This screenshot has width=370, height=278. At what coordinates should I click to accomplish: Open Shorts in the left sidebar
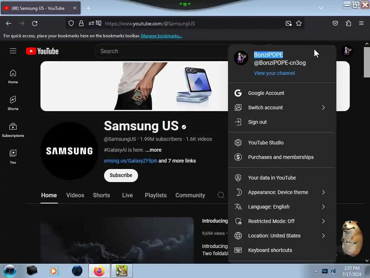(13, 103)
